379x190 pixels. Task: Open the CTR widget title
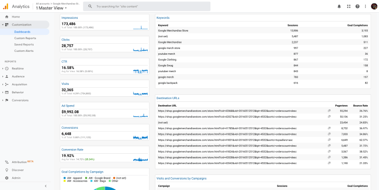[64, 62]
